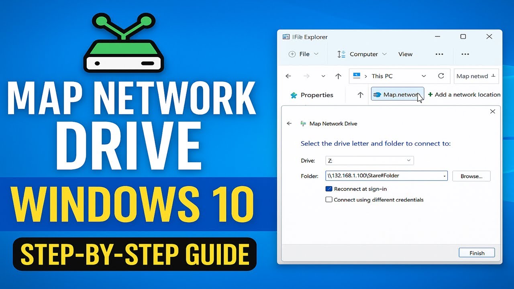
Task: Refresh the This PC view
Action: (441, 76)
